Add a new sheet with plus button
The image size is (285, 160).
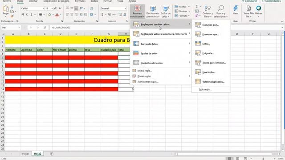coord(52,154)
